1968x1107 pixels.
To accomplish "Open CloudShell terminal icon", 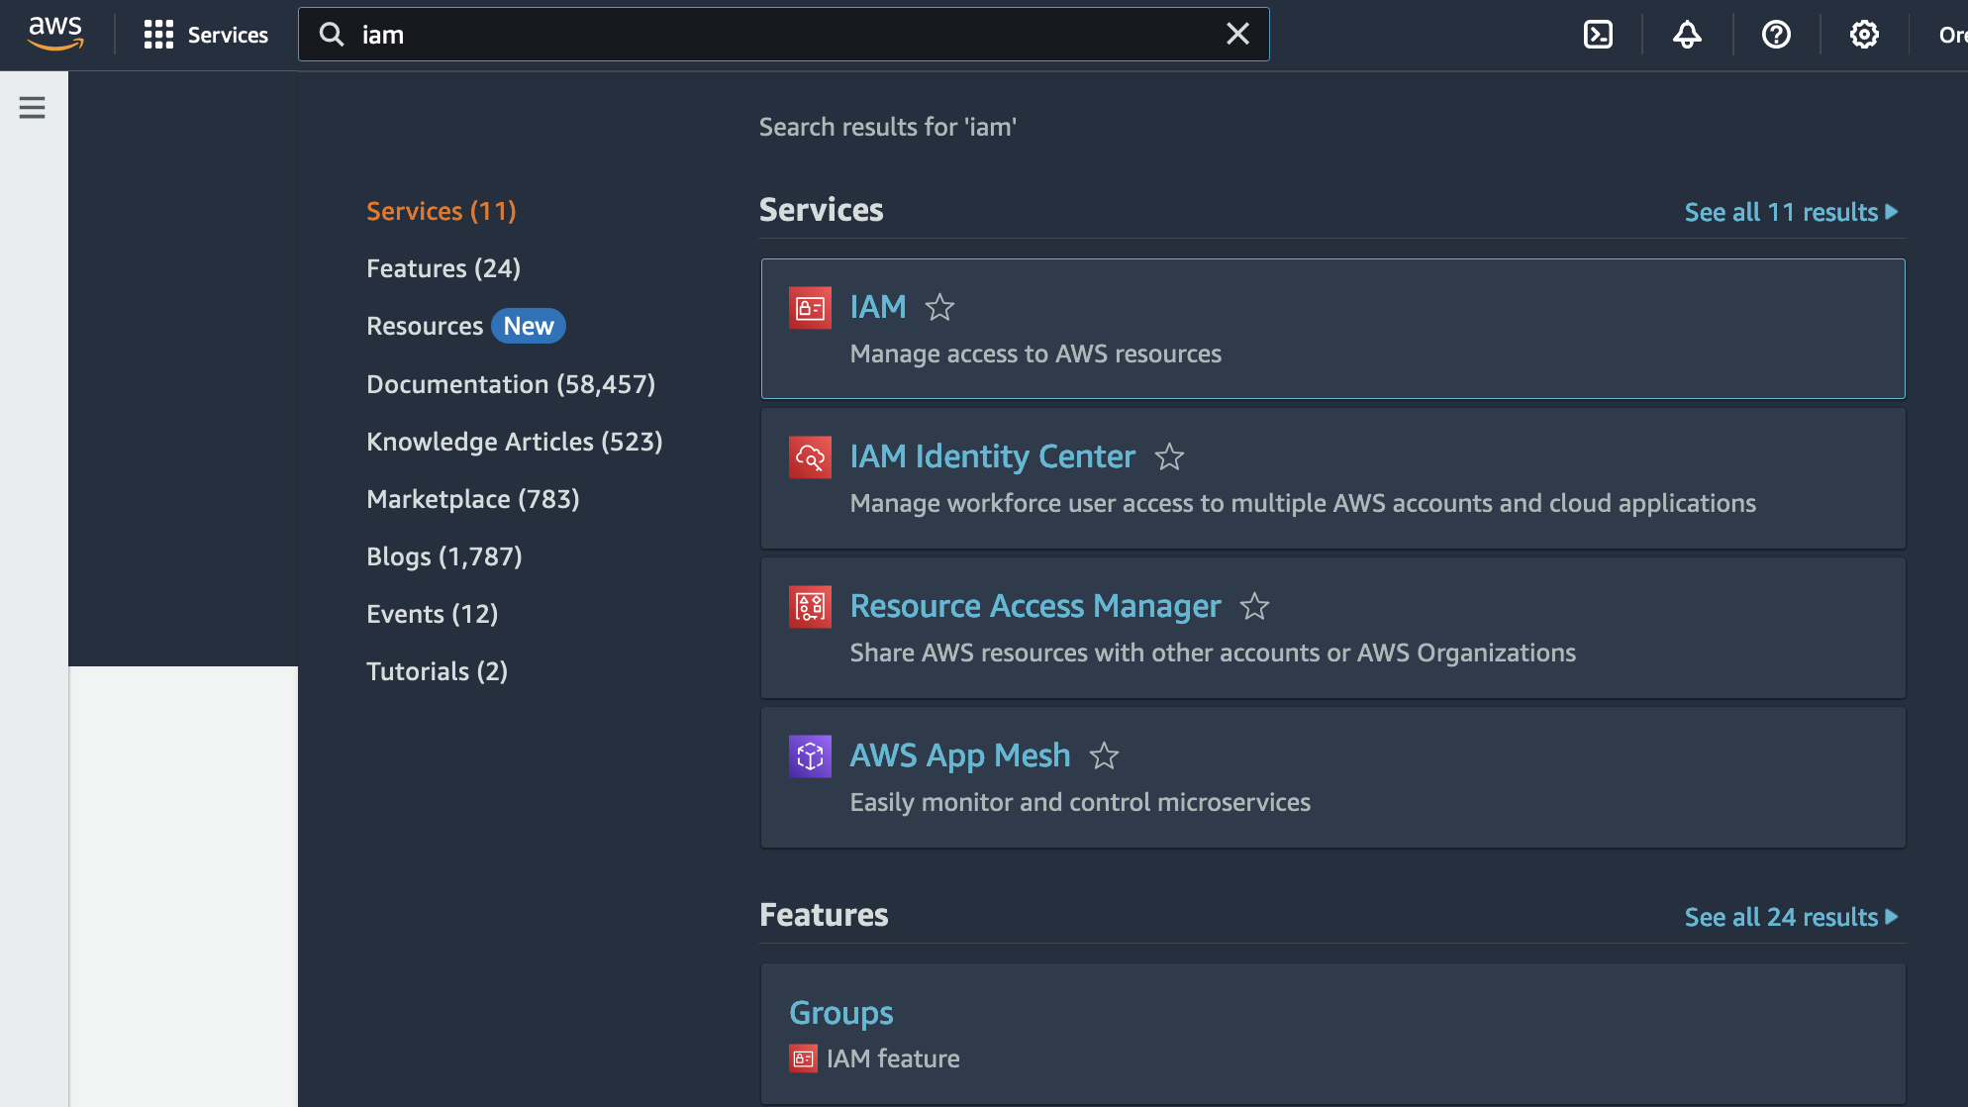I will [1598, 35].
